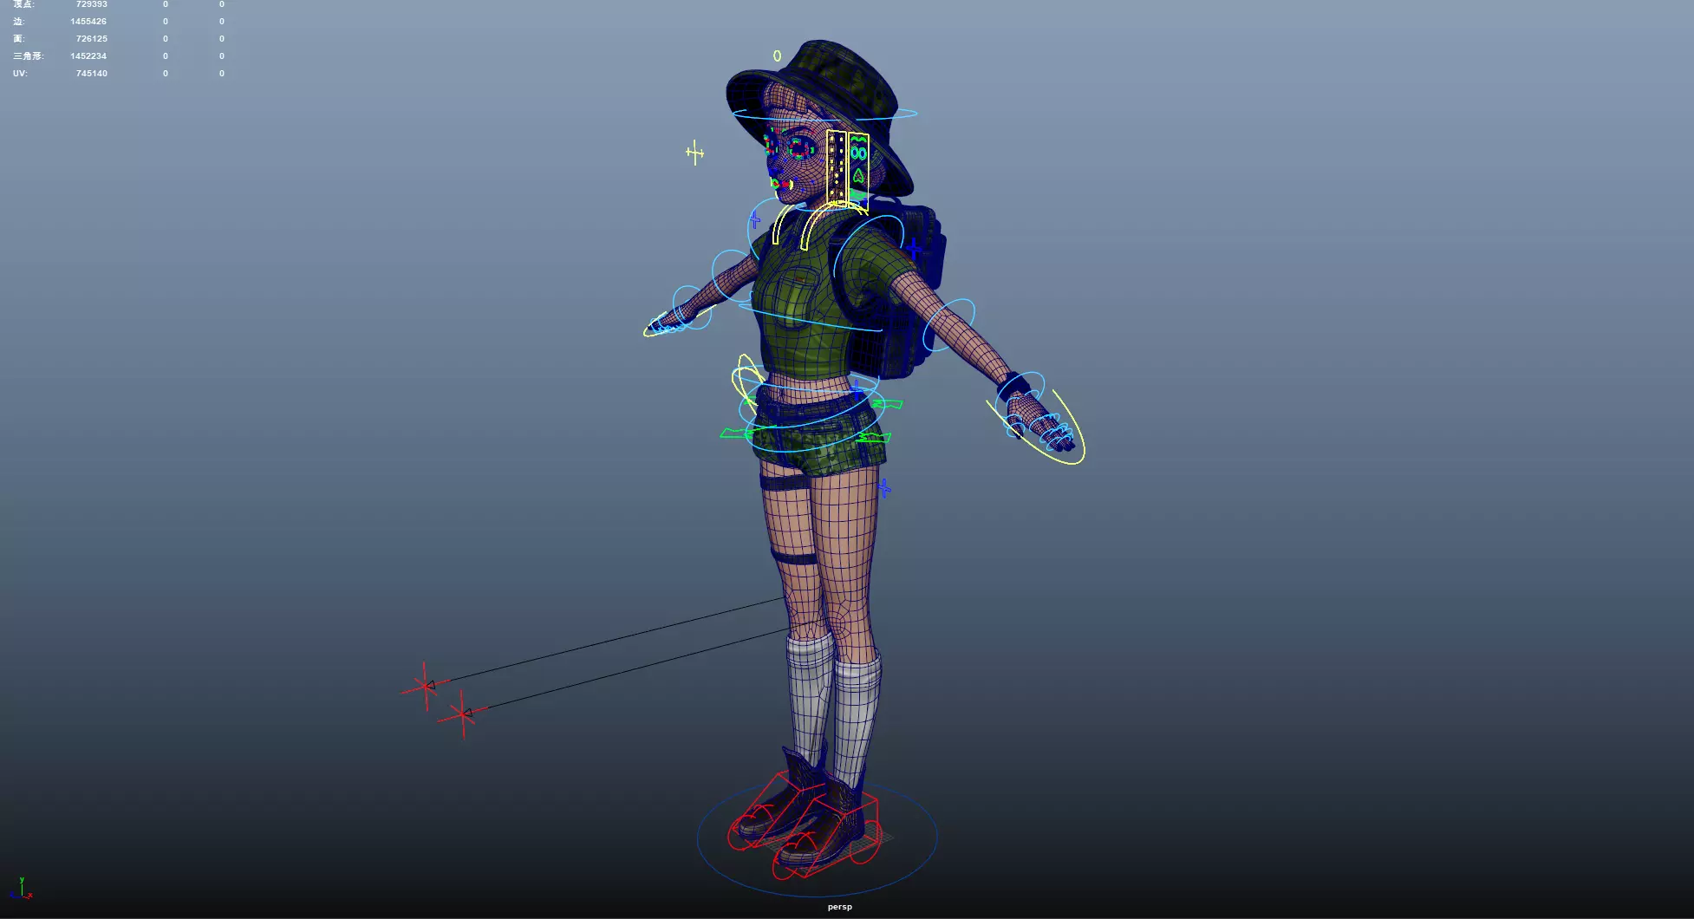Click the UV count value 745140
1694x919 pixels.
click(91, 74)
